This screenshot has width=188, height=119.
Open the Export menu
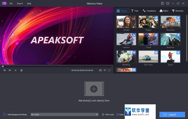click(20, 3)
